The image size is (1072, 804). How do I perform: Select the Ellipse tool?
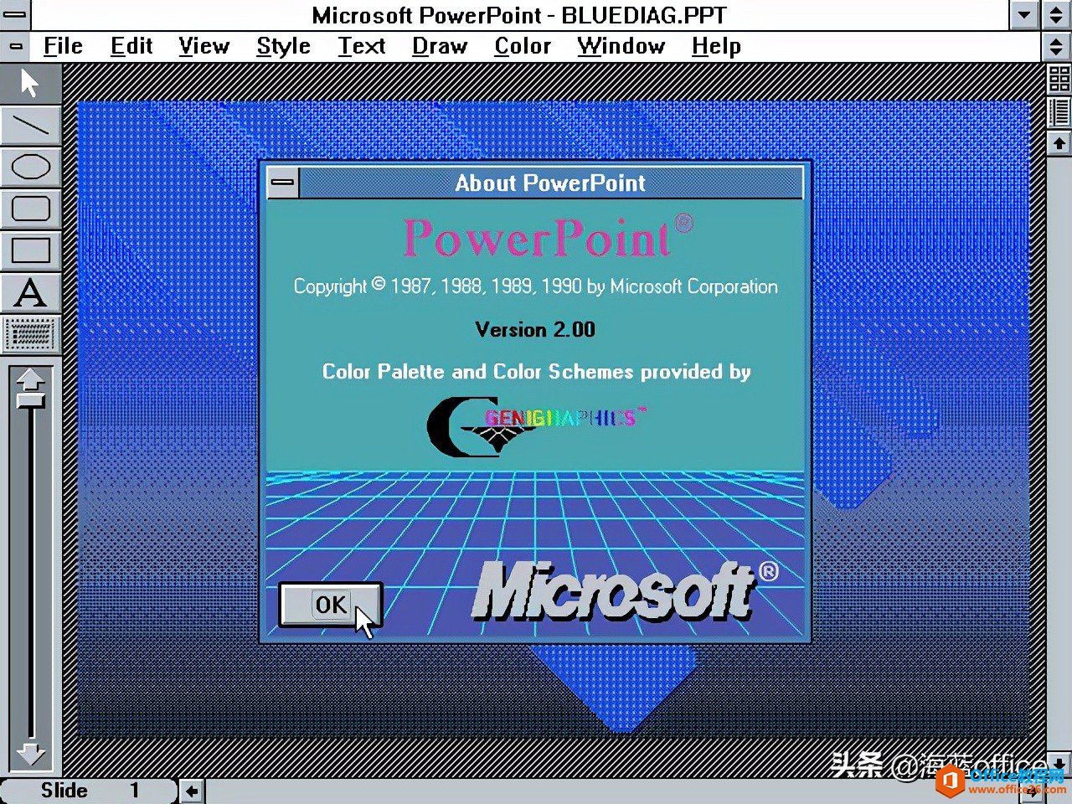click(x=31, y=167)
